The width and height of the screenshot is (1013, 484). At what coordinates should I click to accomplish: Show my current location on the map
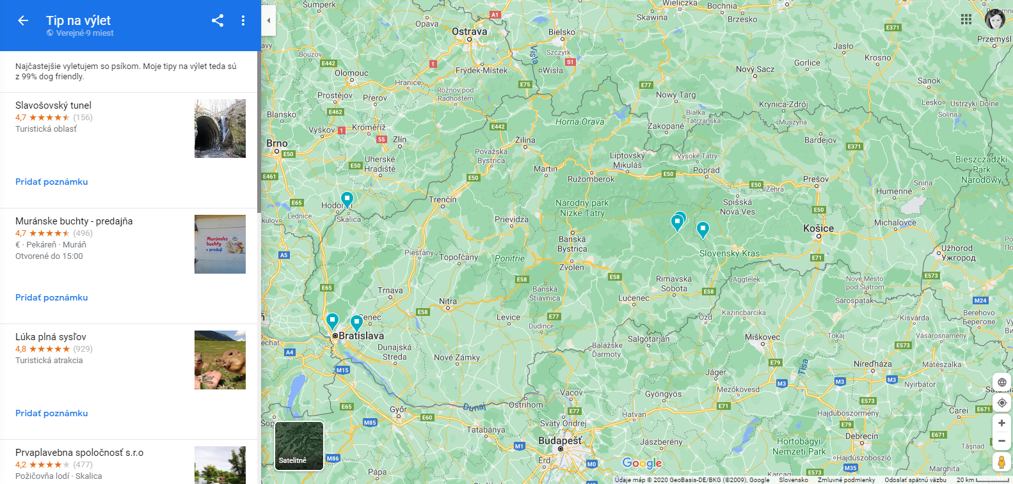pos(1001,403)
